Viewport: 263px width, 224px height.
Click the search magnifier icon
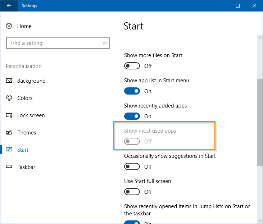[x=104, y=43]
